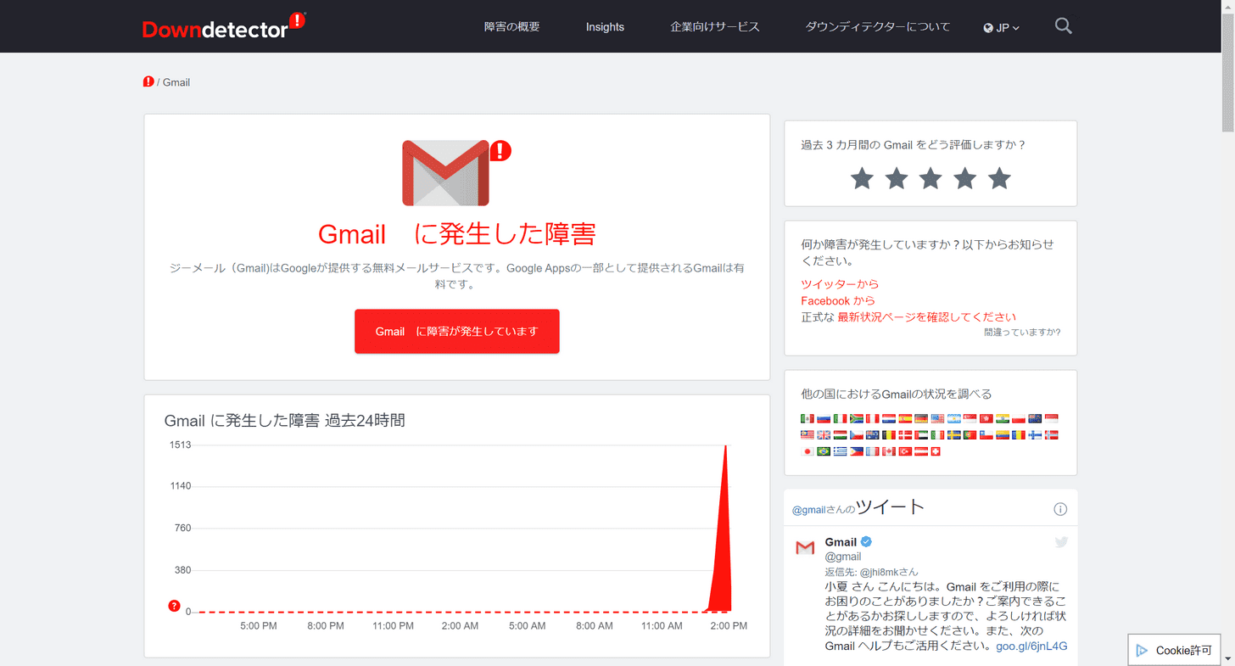Click the ツイッターから link
This screenshot has height=666, width=1235.
click(x=840, y=284)
